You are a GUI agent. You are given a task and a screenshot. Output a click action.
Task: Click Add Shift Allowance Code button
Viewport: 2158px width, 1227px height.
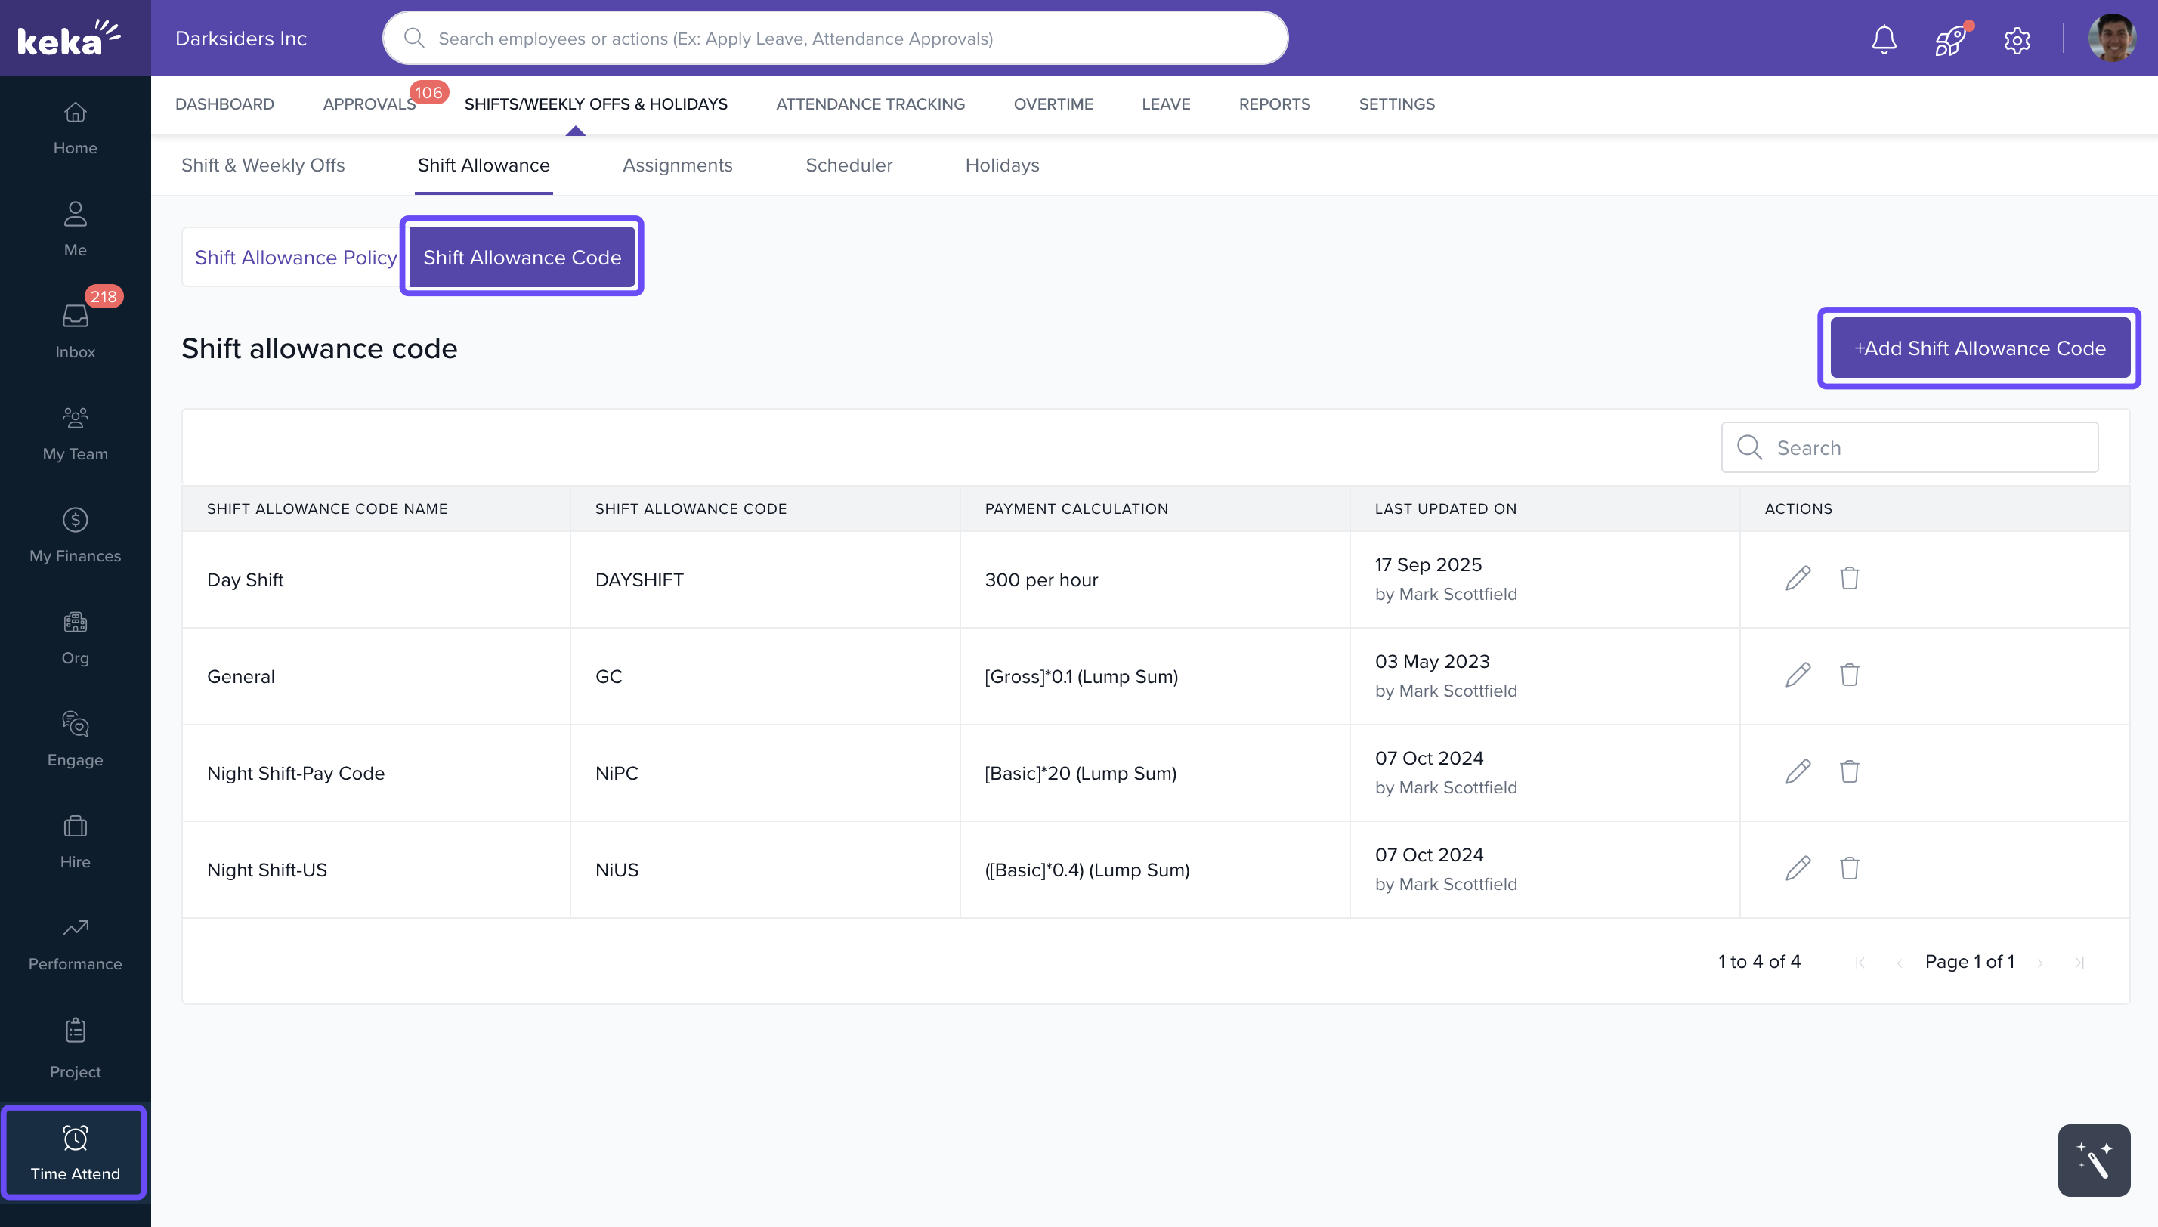click(1978, 348)
